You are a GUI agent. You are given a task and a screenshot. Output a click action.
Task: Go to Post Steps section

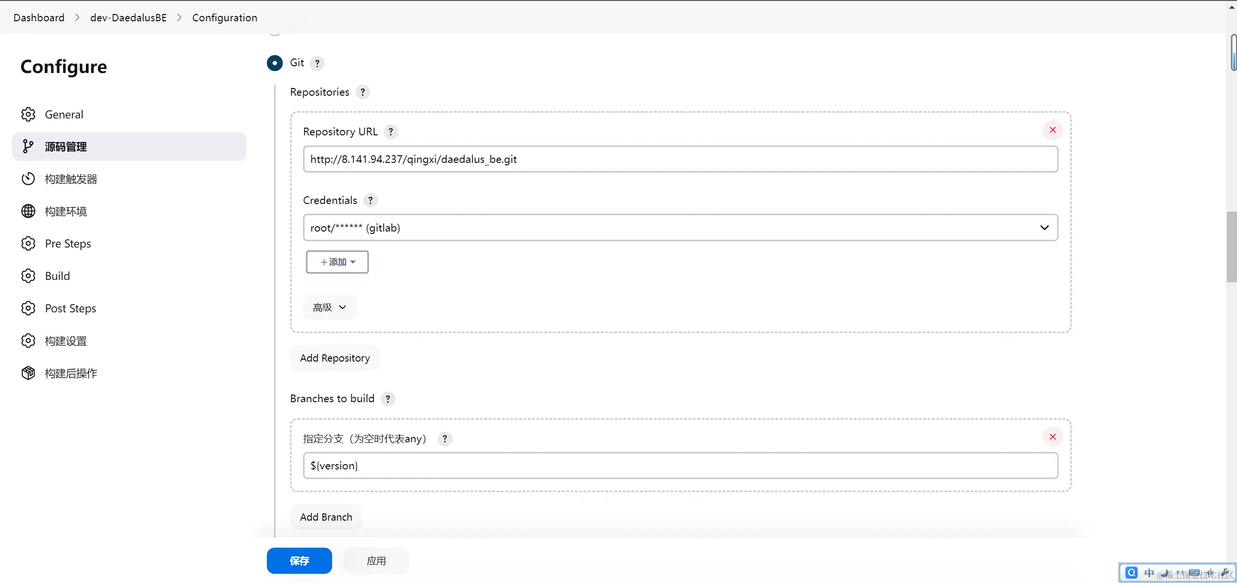pyautogui.click(x=71, y=308)
